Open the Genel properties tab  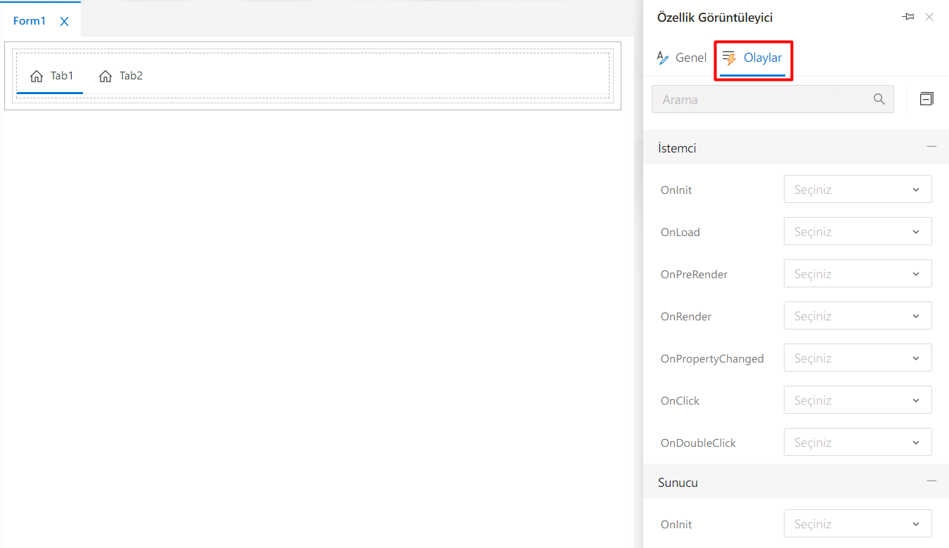(x=681, y=58)
